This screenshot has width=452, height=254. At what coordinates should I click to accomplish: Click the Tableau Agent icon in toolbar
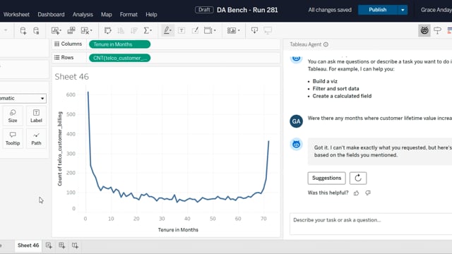[x=424, y=30]
